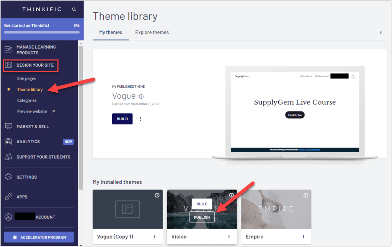Click the sidebar scroll up arrow

coord(80,44)
